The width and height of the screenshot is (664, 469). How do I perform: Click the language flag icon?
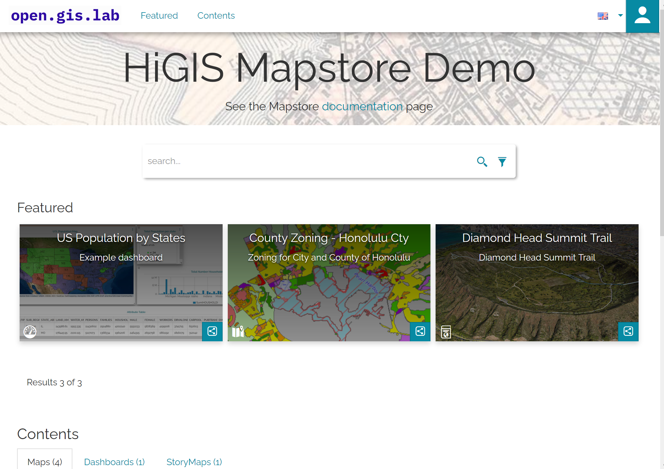pyautogui.click(x=603, y=16)
